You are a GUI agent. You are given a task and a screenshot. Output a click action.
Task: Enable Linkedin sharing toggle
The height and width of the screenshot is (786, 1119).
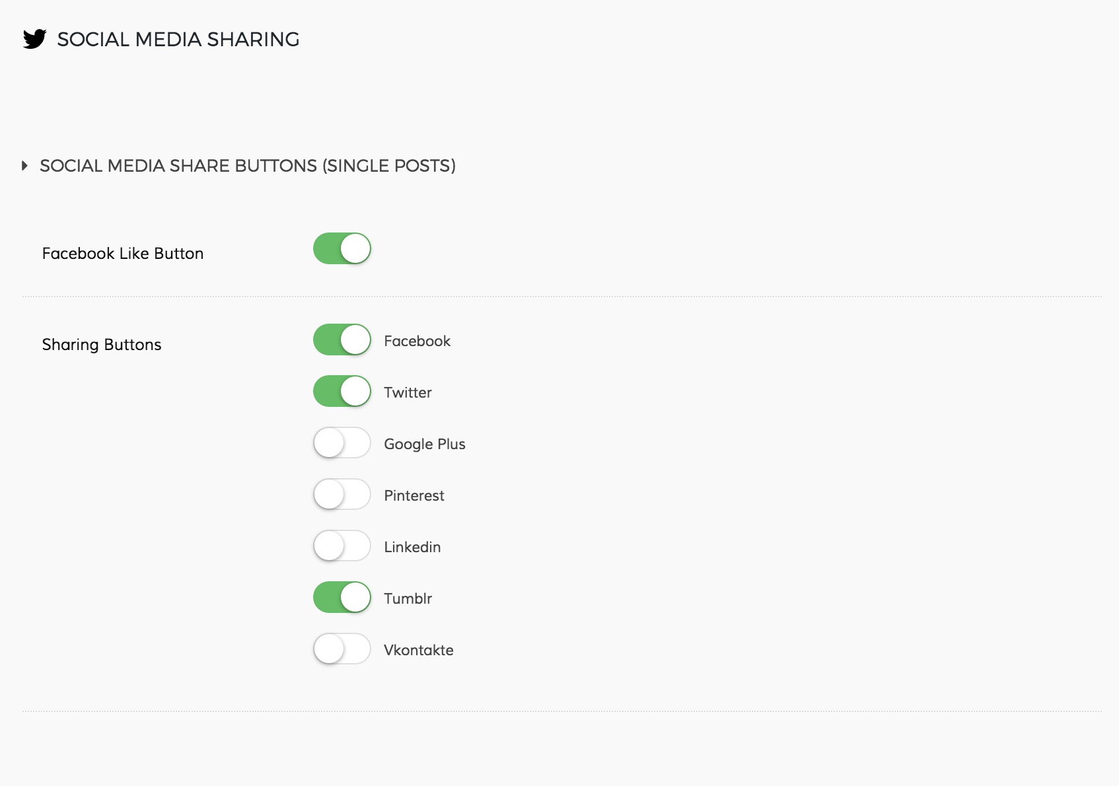click(x=342, y=546)
